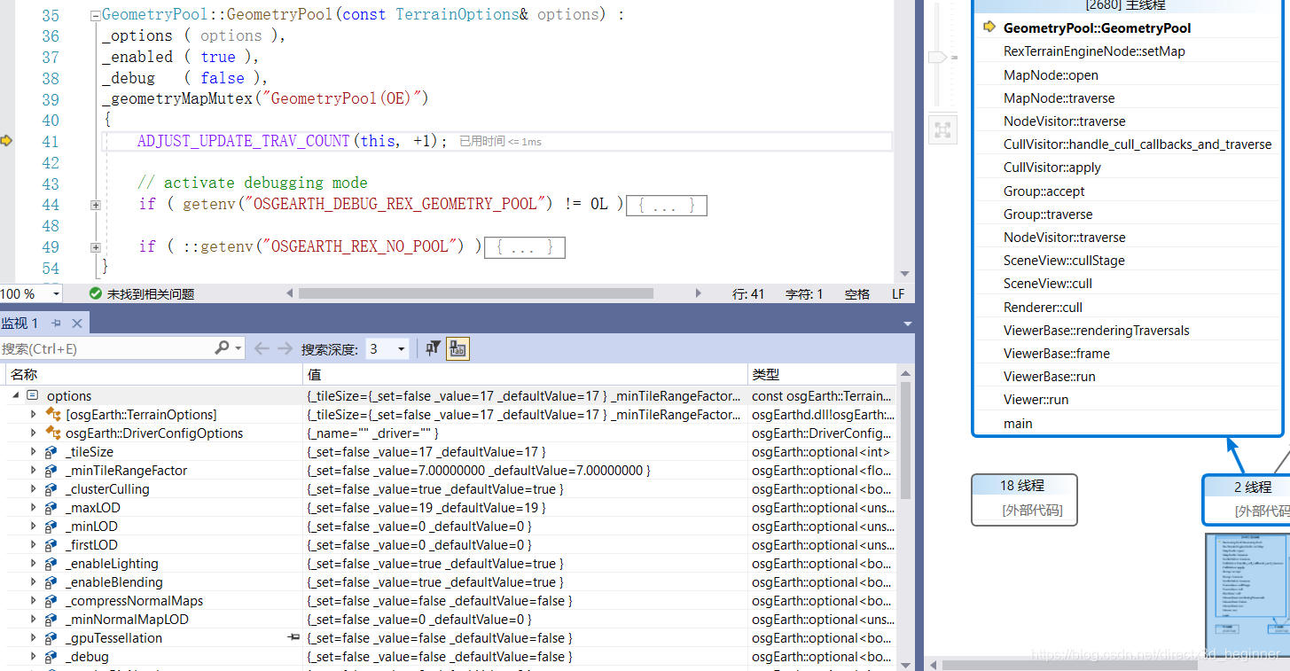Click the _minNormalMapLOD field icon
Screen dimensions: 1290x671
point(51,620)
